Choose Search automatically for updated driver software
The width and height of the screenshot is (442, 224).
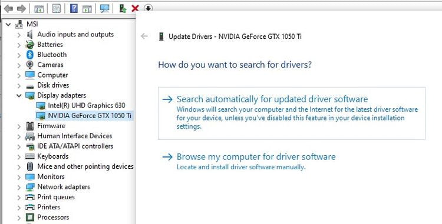click(x=292, y=113)
